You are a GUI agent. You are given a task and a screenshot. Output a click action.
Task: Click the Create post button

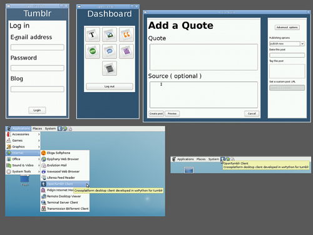pyautogui.click(x=156, y=113)
